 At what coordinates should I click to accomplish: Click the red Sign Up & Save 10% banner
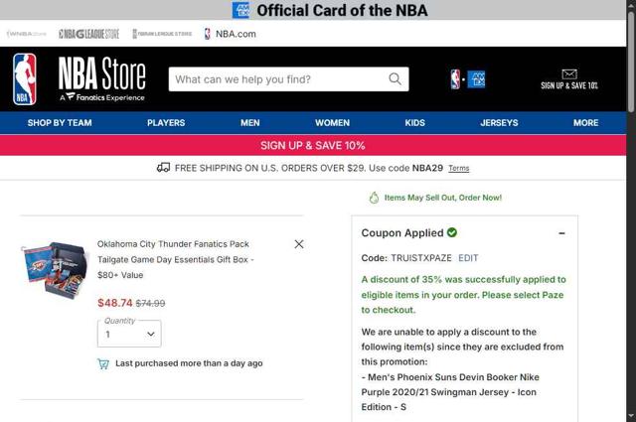[313, 145]
